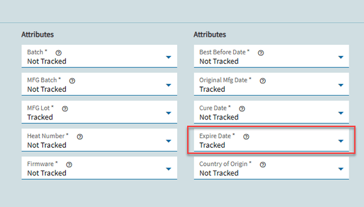Open help icon next to Best Before Date

(x=261, y=53)
